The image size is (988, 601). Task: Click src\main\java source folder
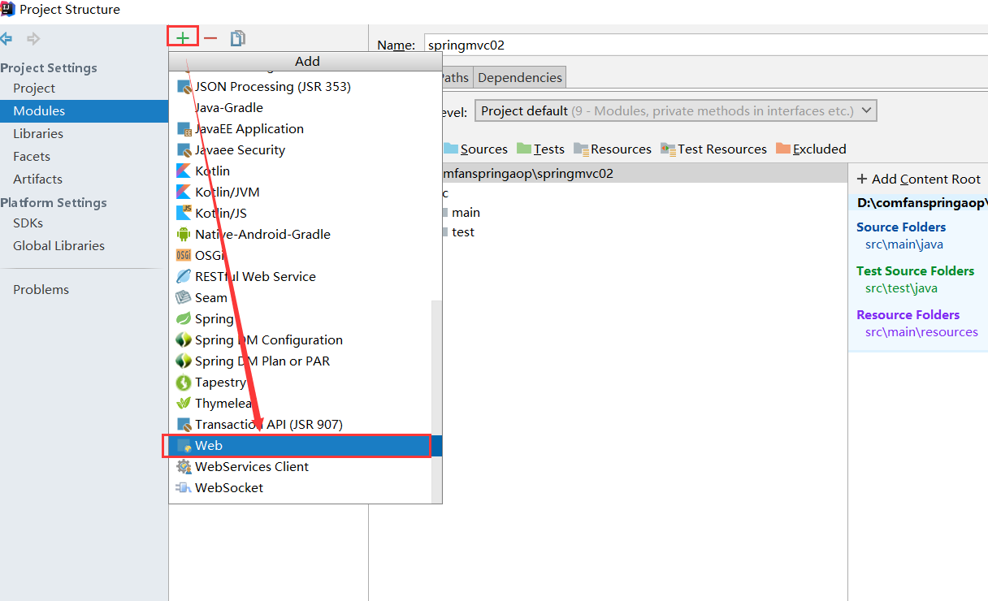[904, 244]
